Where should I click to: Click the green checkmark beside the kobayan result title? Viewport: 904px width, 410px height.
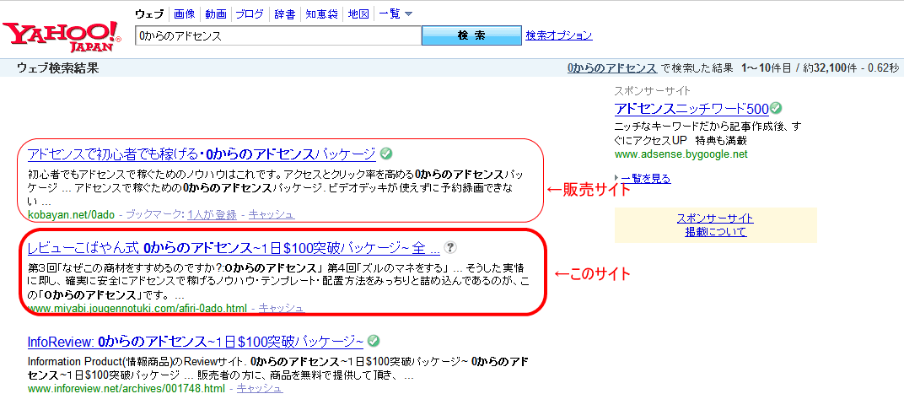pos(387,154)
